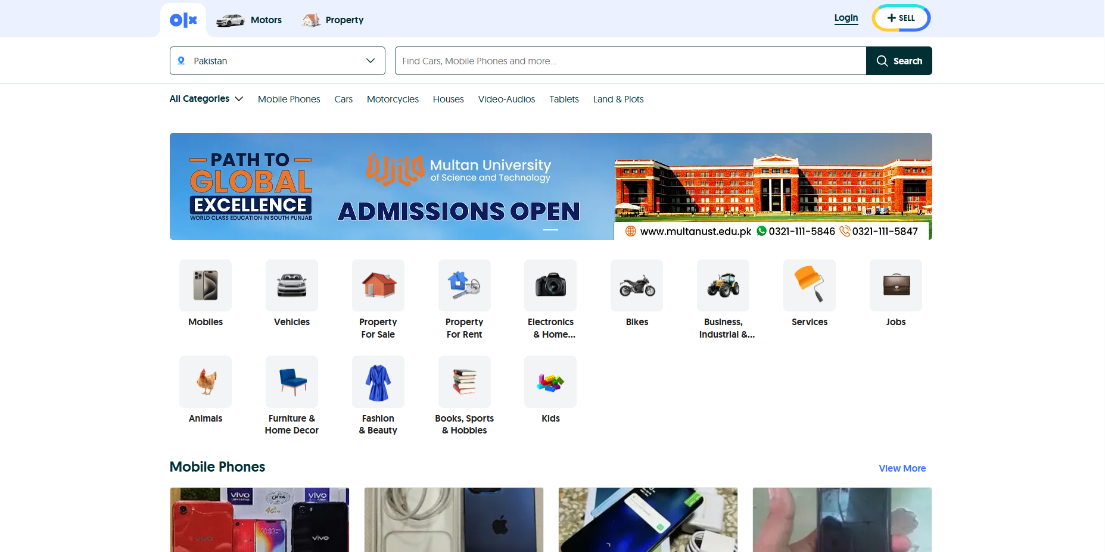The height and width of the screenshot is (552, 1105).
Task: Open the red Vivo phones listing thumbnail
Action: (260, 520)
